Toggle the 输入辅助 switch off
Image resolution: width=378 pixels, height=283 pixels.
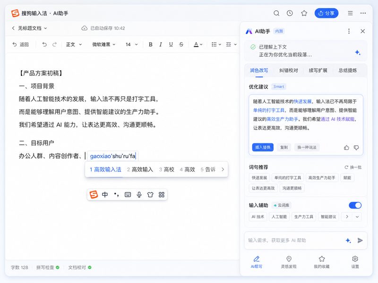click(x=355, y=205)
